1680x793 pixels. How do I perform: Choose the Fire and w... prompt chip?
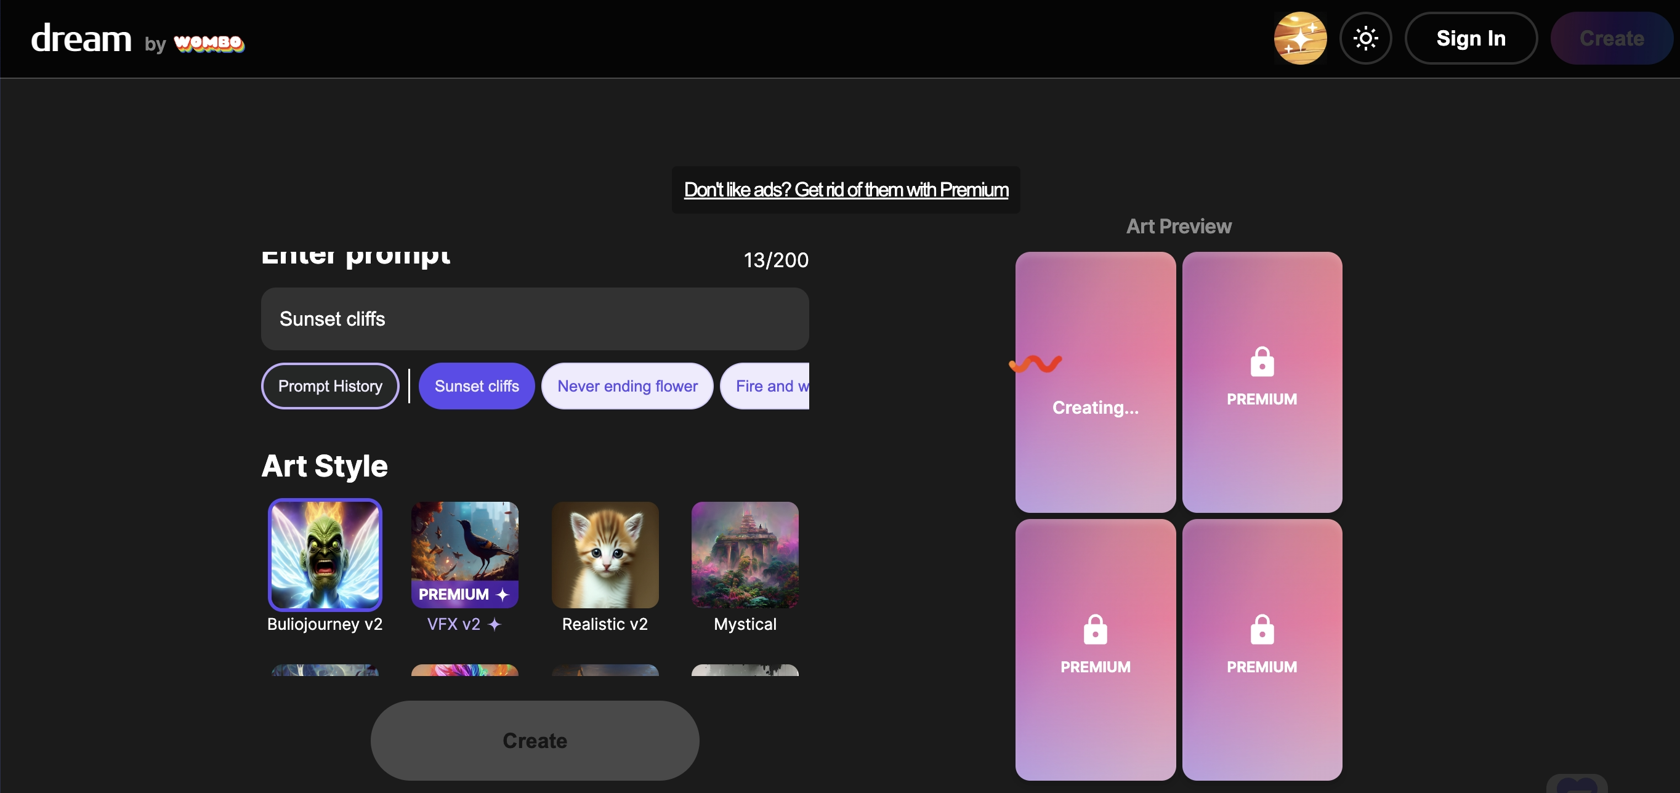point(764,386)
